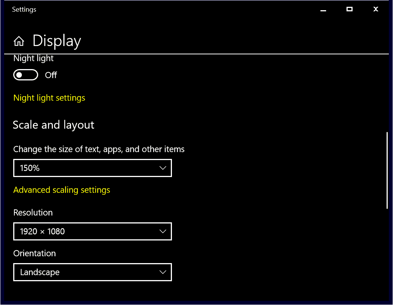Click the Display page title
393x305 pixels.
point(57,41)
